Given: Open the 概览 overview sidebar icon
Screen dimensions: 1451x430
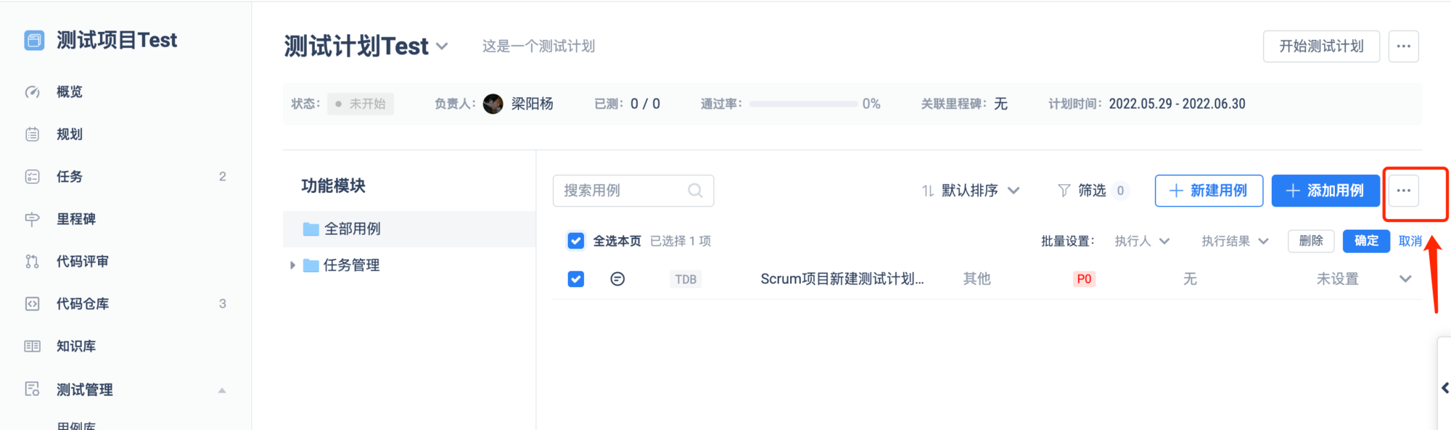Looking at the screenshot, I should pos(33,92).
